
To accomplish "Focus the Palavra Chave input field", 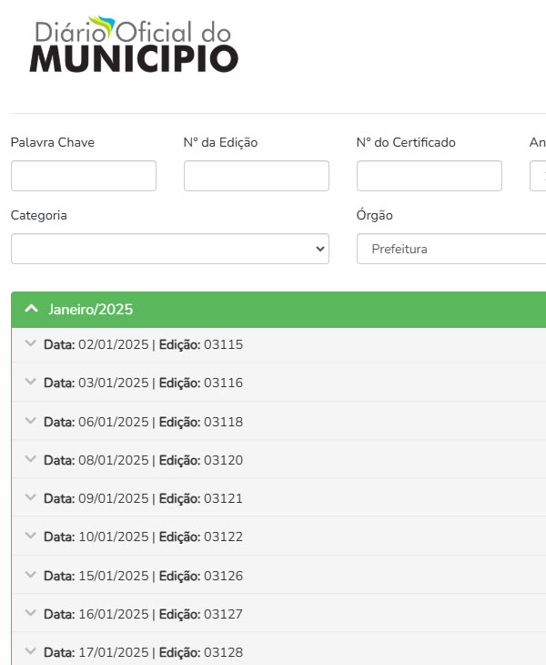I will (84, 176).
